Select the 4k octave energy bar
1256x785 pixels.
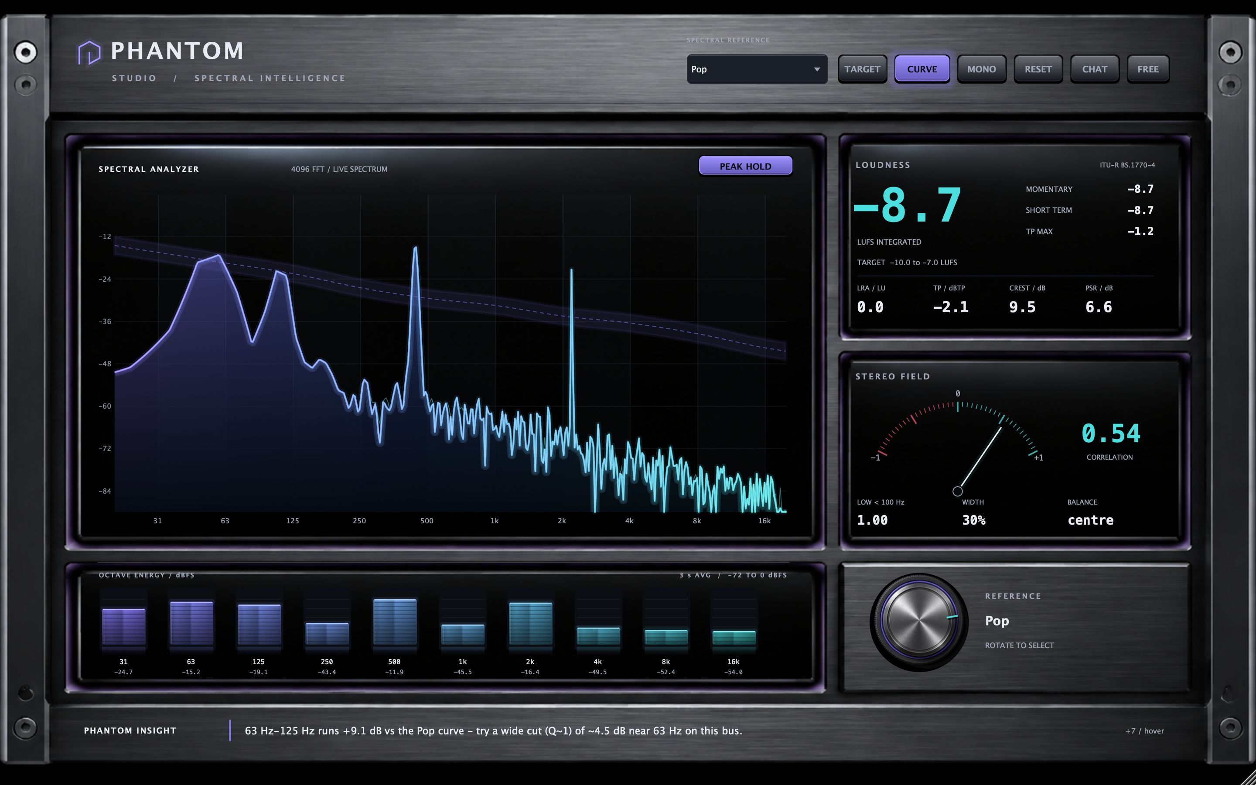tap(598, 637)
